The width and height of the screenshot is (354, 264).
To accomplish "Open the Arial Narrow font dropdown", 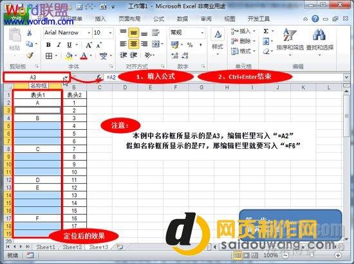I will coord(89,33).
